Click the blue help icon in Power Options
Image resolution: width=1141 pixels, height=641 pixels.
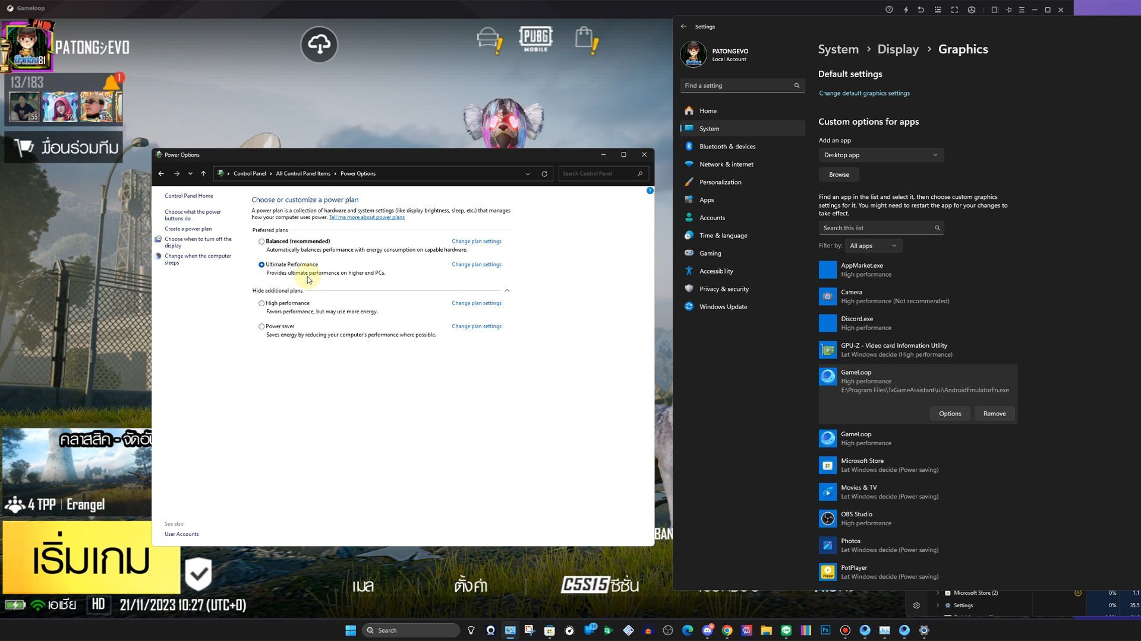click(650, 191)
